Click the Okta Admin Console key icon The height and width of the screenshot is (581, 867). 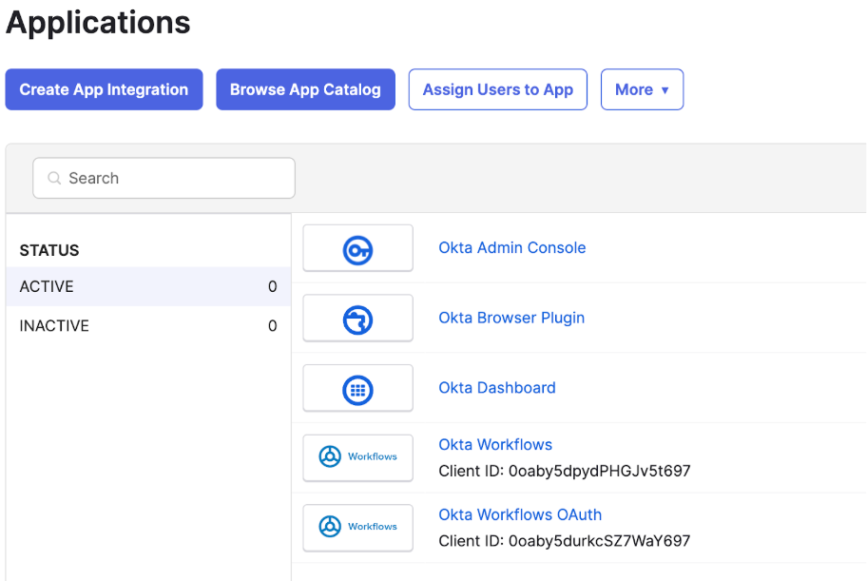[357, 249]
